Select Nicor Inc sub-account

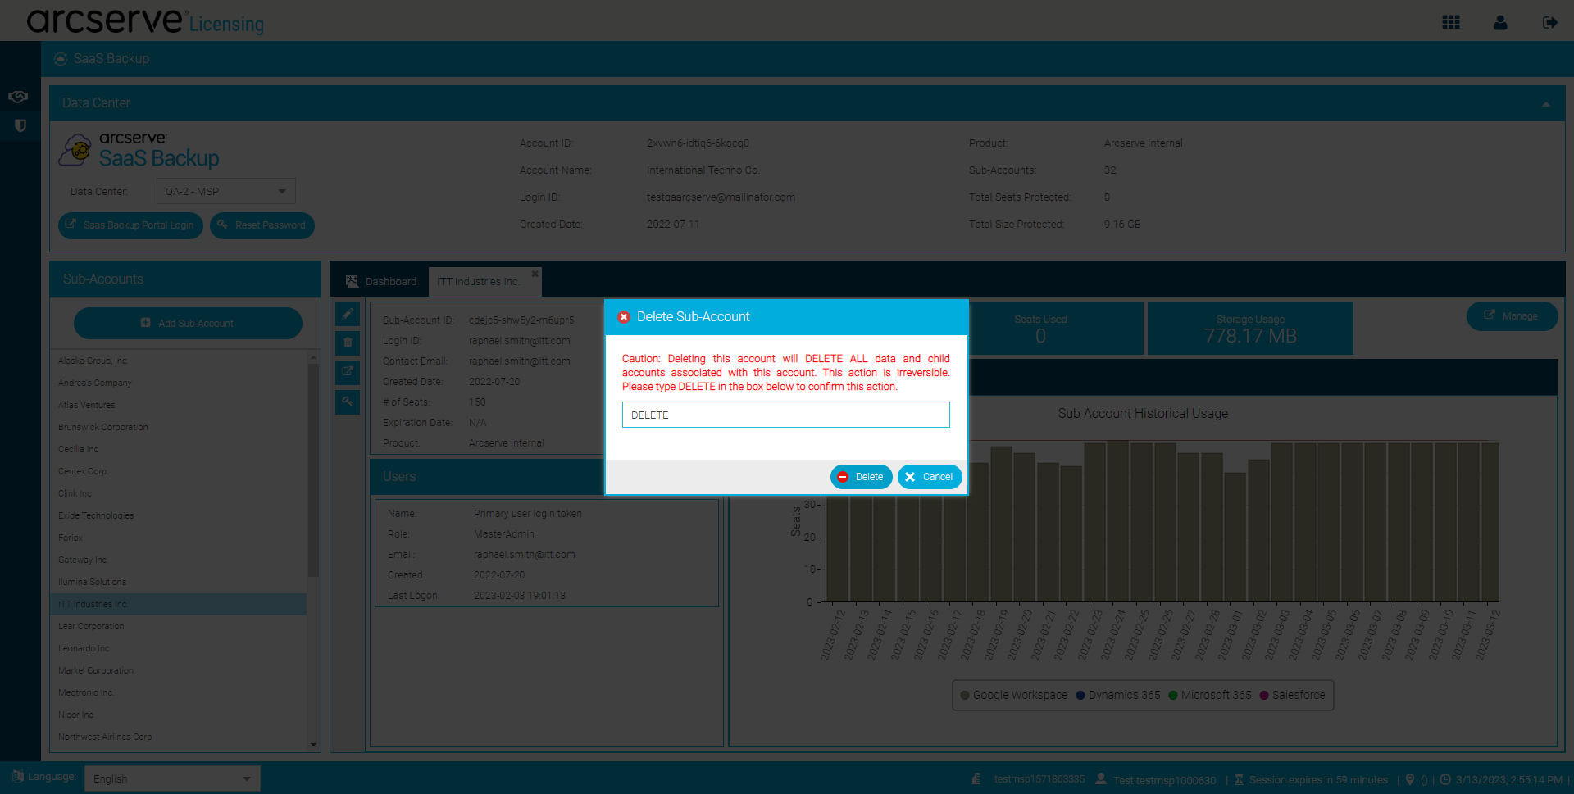click(178, 715)
